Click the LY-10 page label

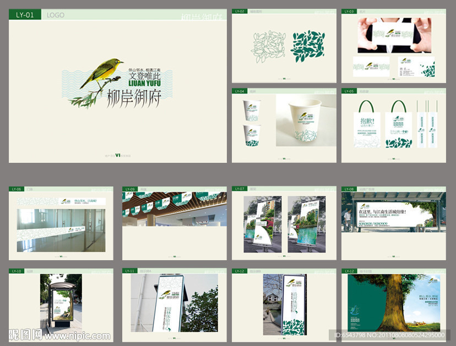pos(17,271)
